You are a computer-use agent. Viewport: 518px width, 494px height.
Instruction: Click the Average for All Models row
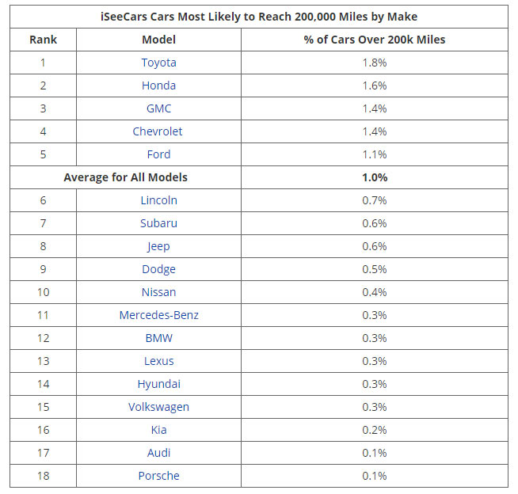coord(126,177)
